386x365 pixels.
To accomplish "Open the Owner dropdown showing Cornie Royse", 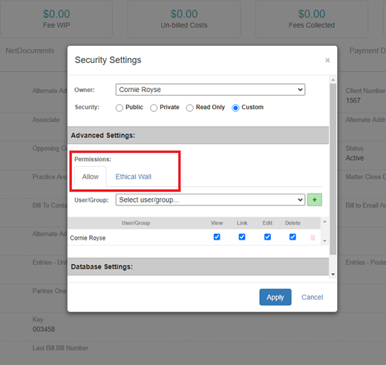I will (210, 90).
